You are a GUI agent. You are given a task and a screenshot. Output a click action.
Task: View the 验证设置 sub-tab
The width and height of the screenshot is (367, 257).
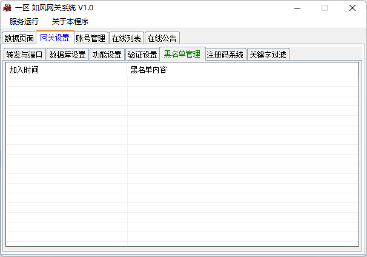click(142, 55)
